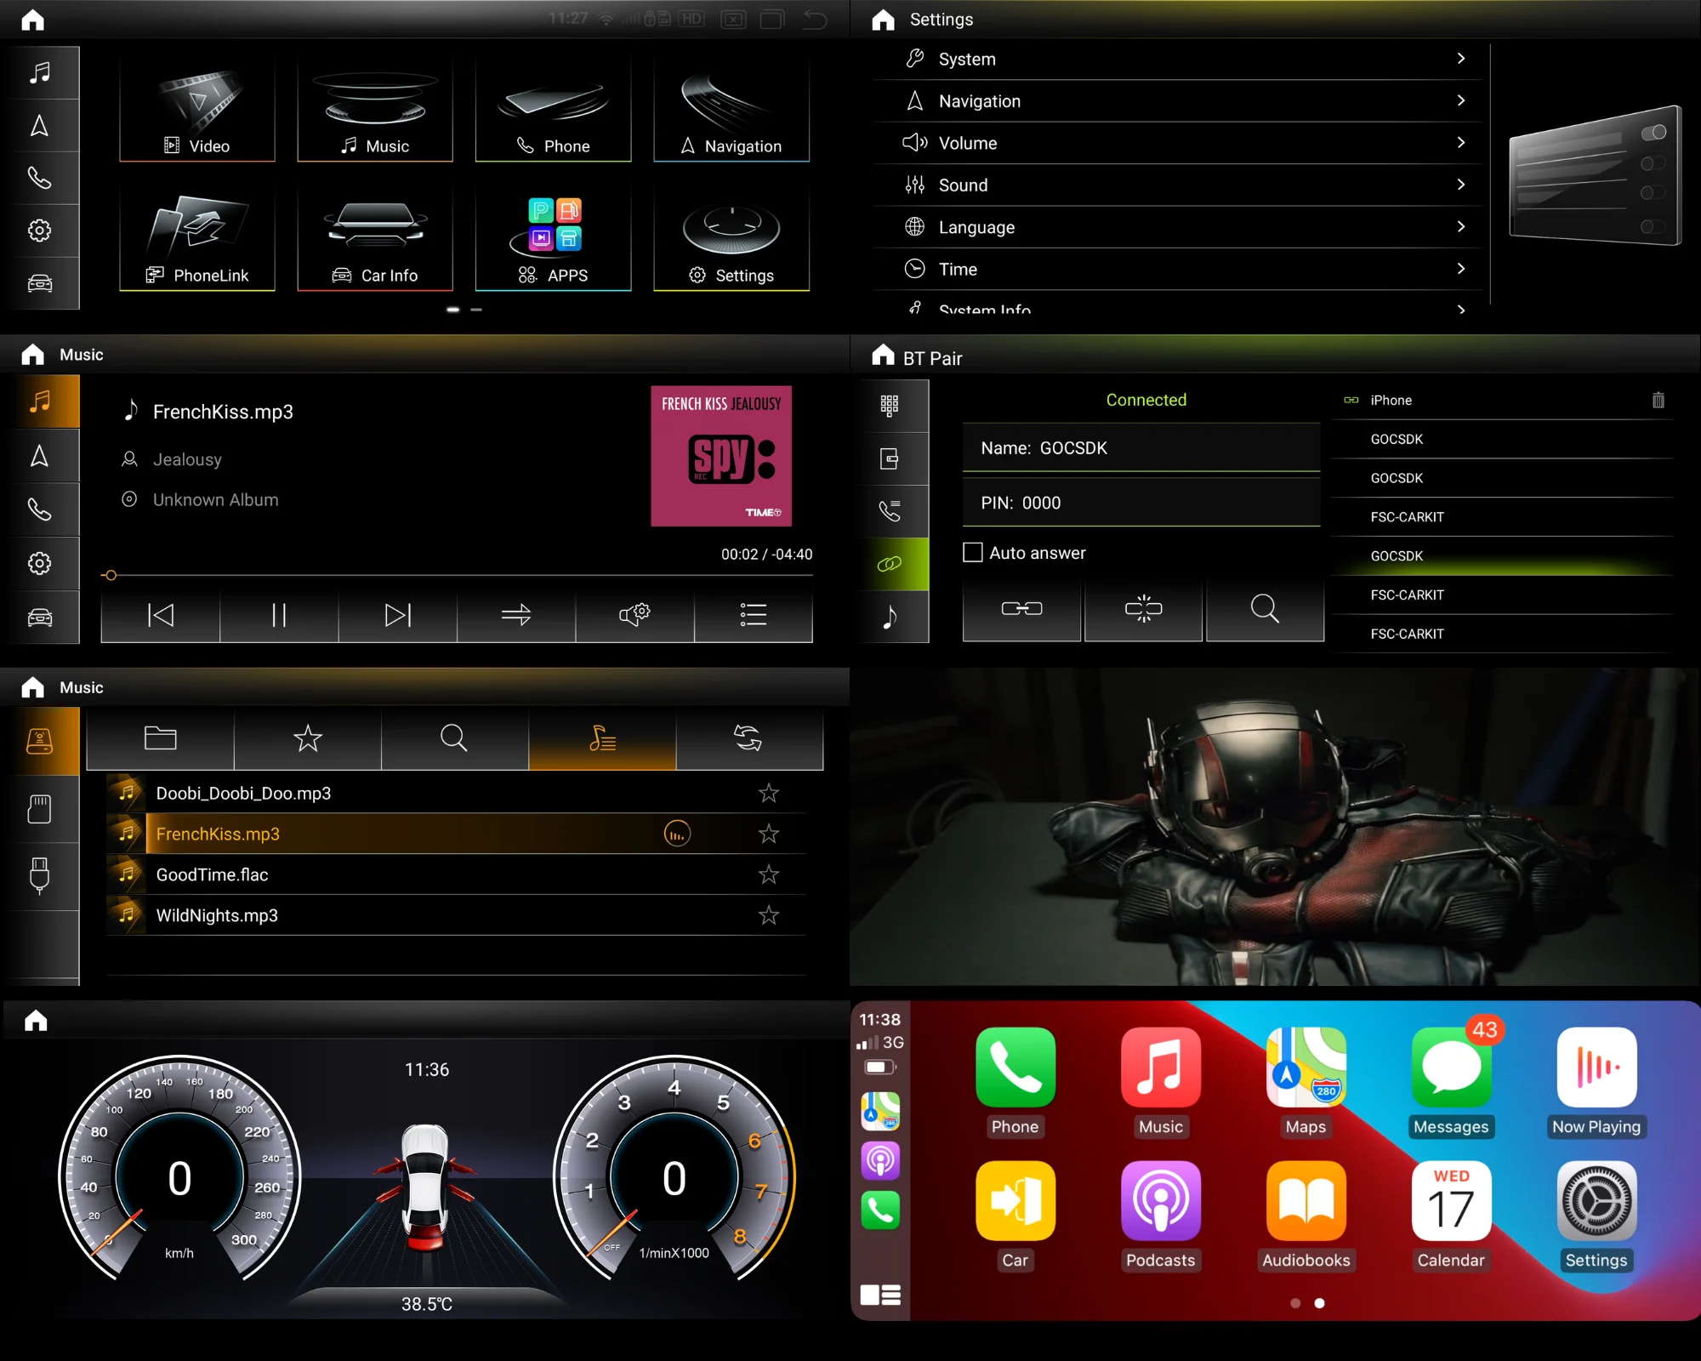Open the equalizer sound settings icon in player
Viewport: 1701px width, 1361px height.
[634, 614]
